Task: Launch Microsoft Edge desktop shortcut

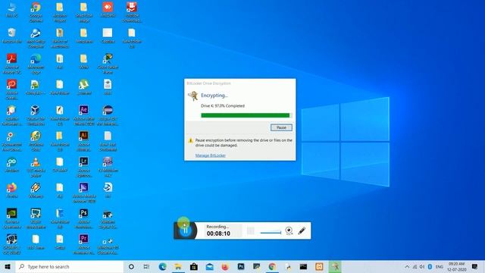Action: (36, 64)
